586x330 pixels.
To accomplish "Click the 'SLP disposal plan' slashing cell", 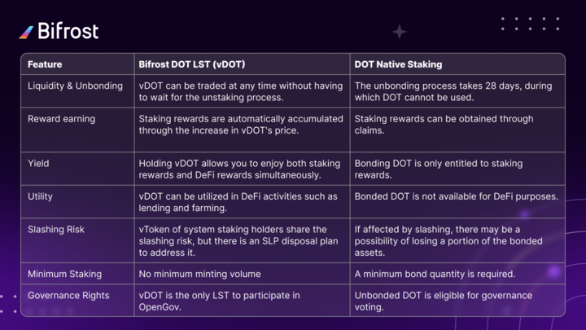I will [238, 241].
